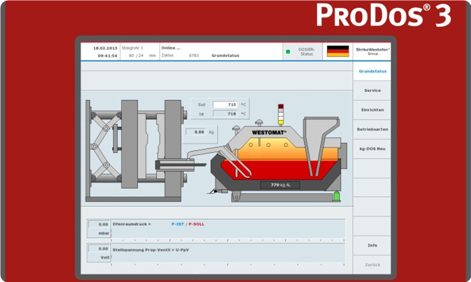The image size is (471, 282).
Task: Click the green cylinder below the furnace
Action: 336,196
